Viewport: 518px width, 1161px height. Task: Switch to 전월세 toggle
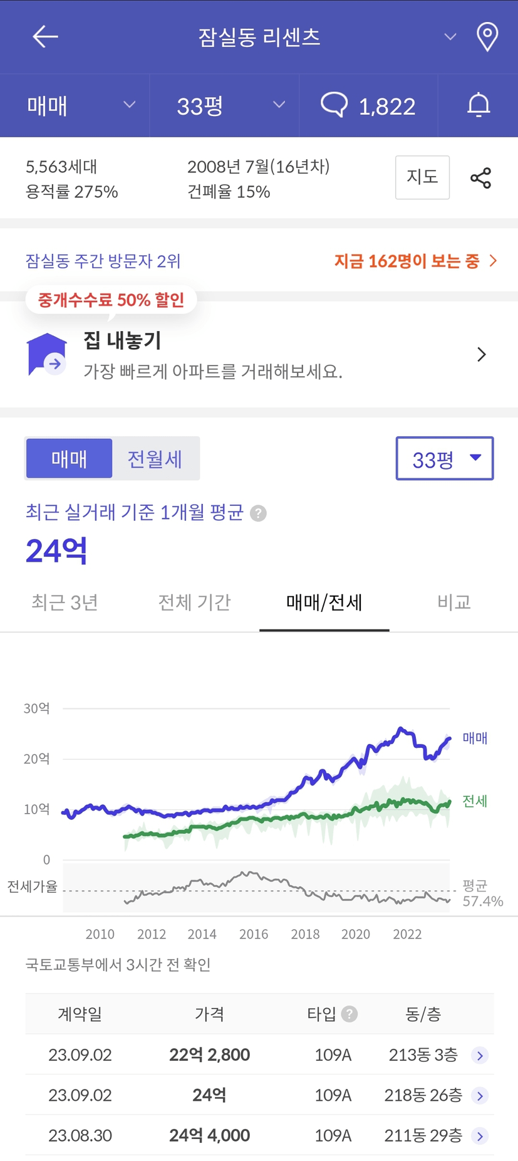click(155, 459)
